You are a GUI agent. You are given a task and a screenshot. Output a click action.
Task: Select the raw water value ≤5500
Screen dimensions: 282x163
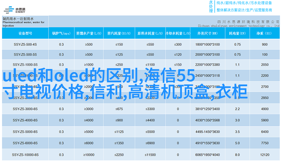(150, 132)
